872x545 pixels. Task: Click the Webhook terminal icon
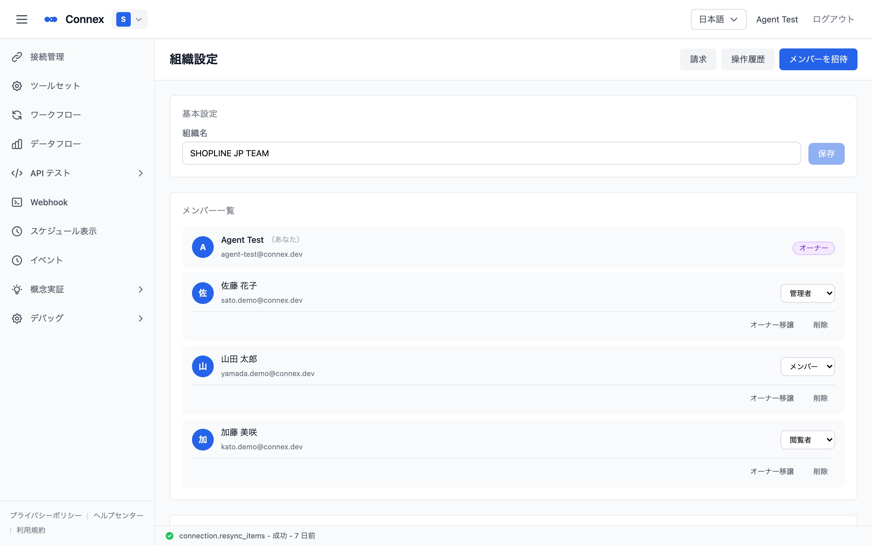click(17, 202)
